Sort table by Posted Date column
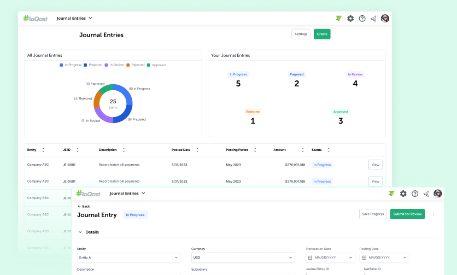 coord(197,150)
